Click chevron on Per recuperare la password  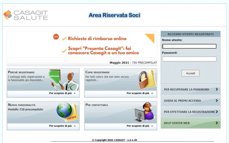click(x=217, y=89)
